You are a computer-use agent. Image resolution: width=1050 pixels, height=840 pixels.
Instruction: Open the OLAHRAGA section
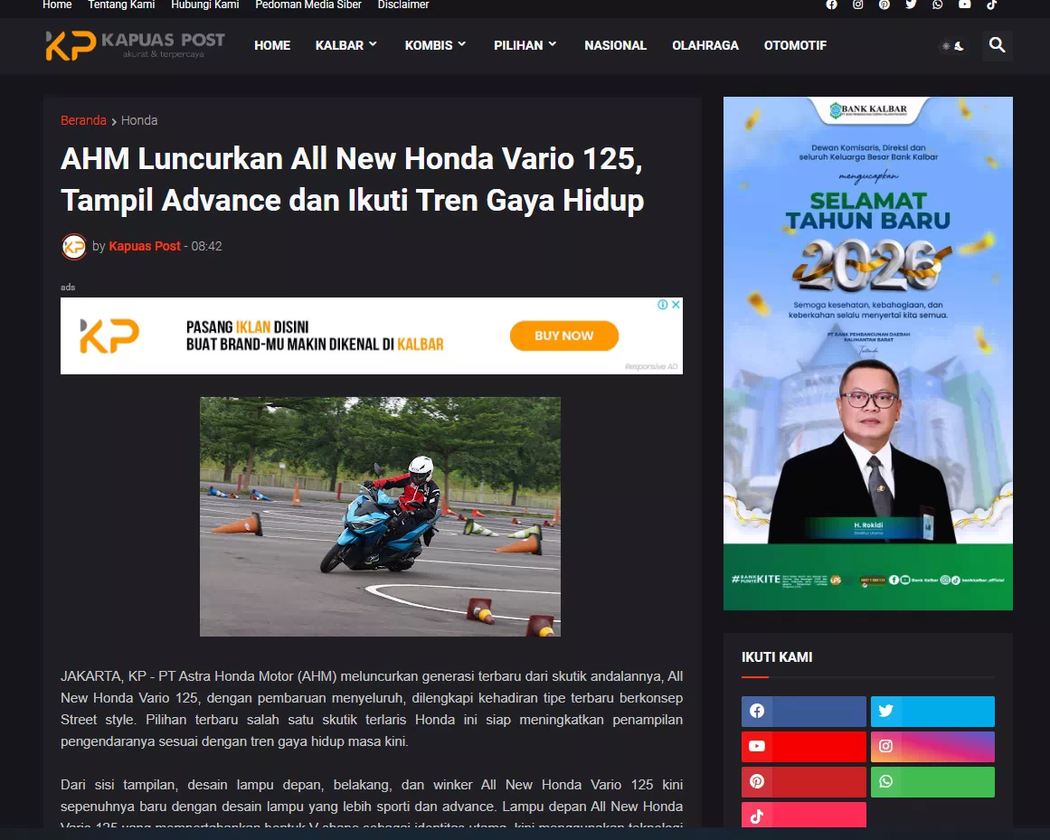(x=705, y=45)
